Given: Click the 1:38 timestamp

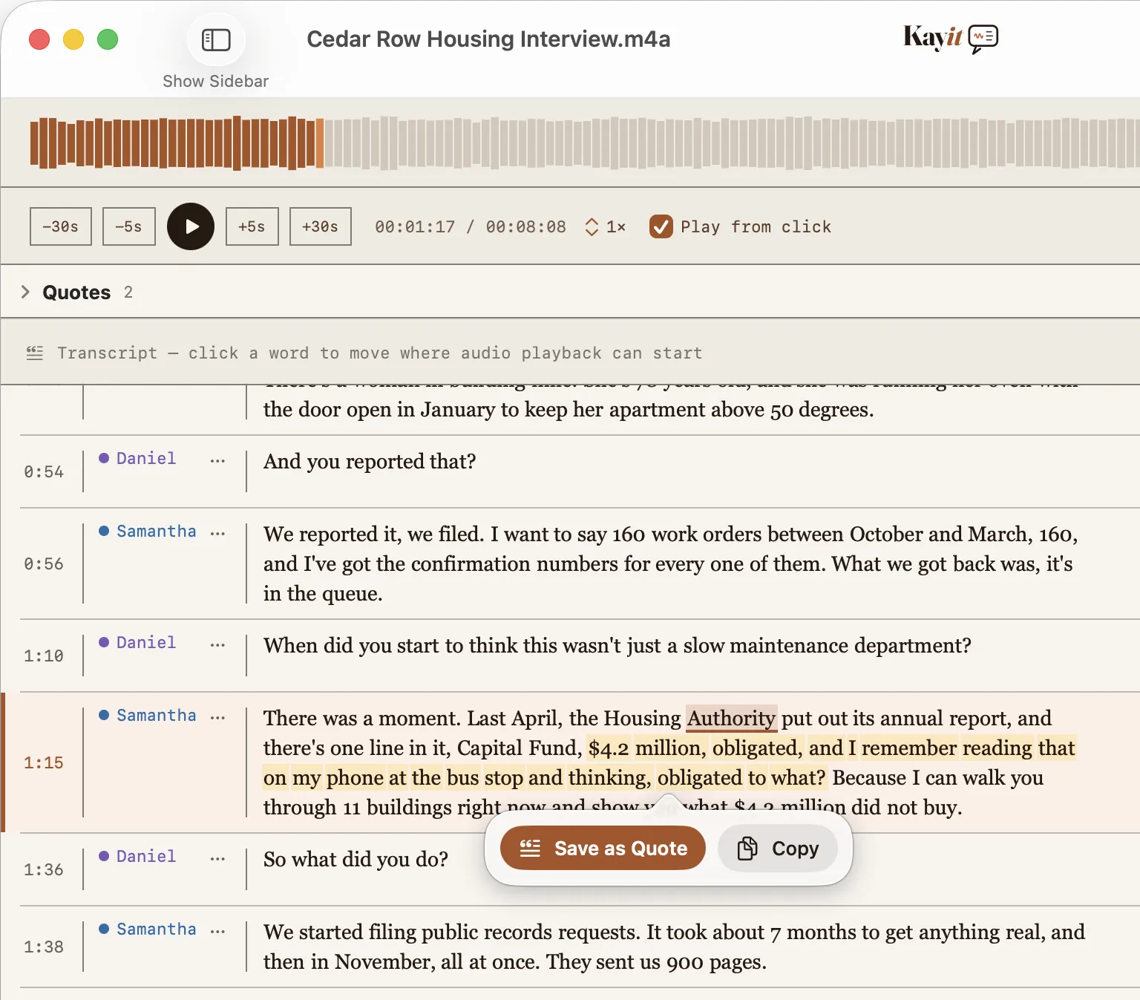Looking at the screenshot, I should 44,947.
